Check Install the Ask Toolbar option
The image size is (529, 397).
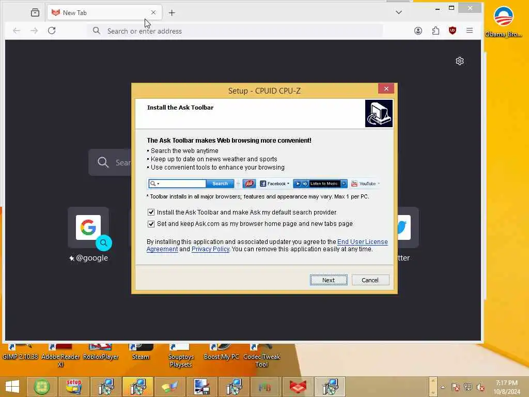(x=151, y=212)
